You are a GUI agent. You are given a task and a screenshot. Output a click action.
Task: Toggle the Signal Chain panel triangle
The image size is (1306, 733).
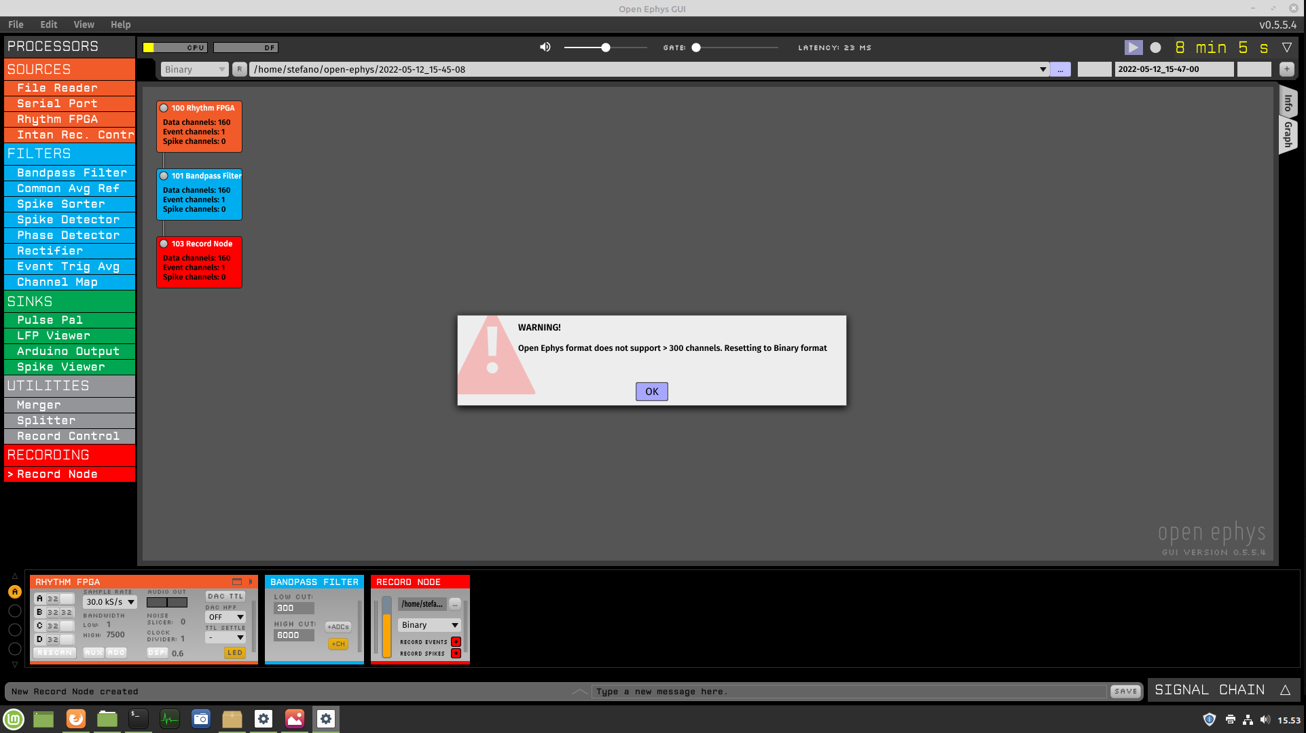(1285, 690)
